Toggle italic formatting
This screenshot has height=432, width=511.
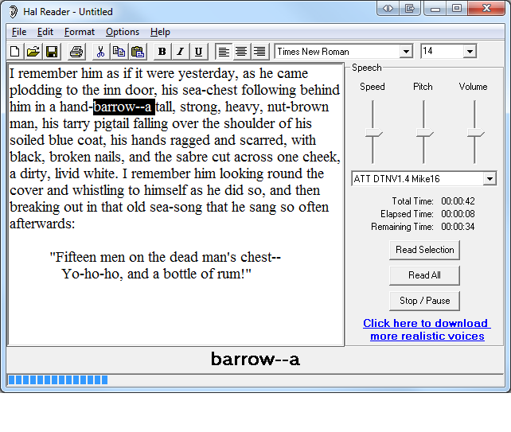pyautogui.click(x=180, y=52)
